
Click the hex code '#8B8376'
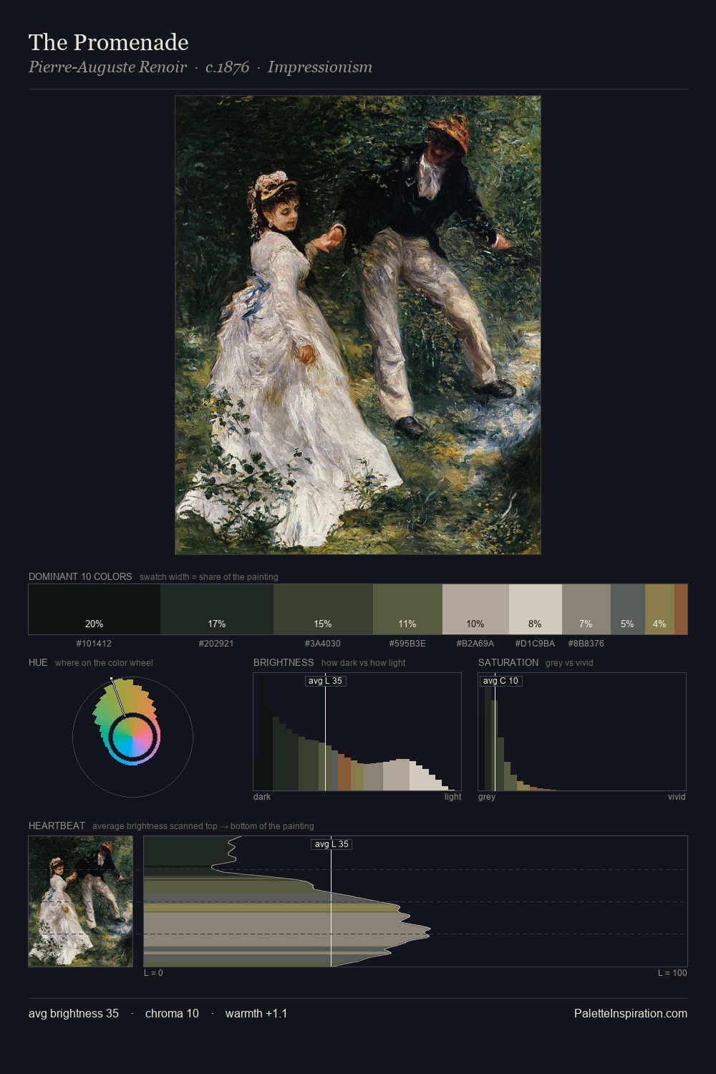[x=586, y=644]
